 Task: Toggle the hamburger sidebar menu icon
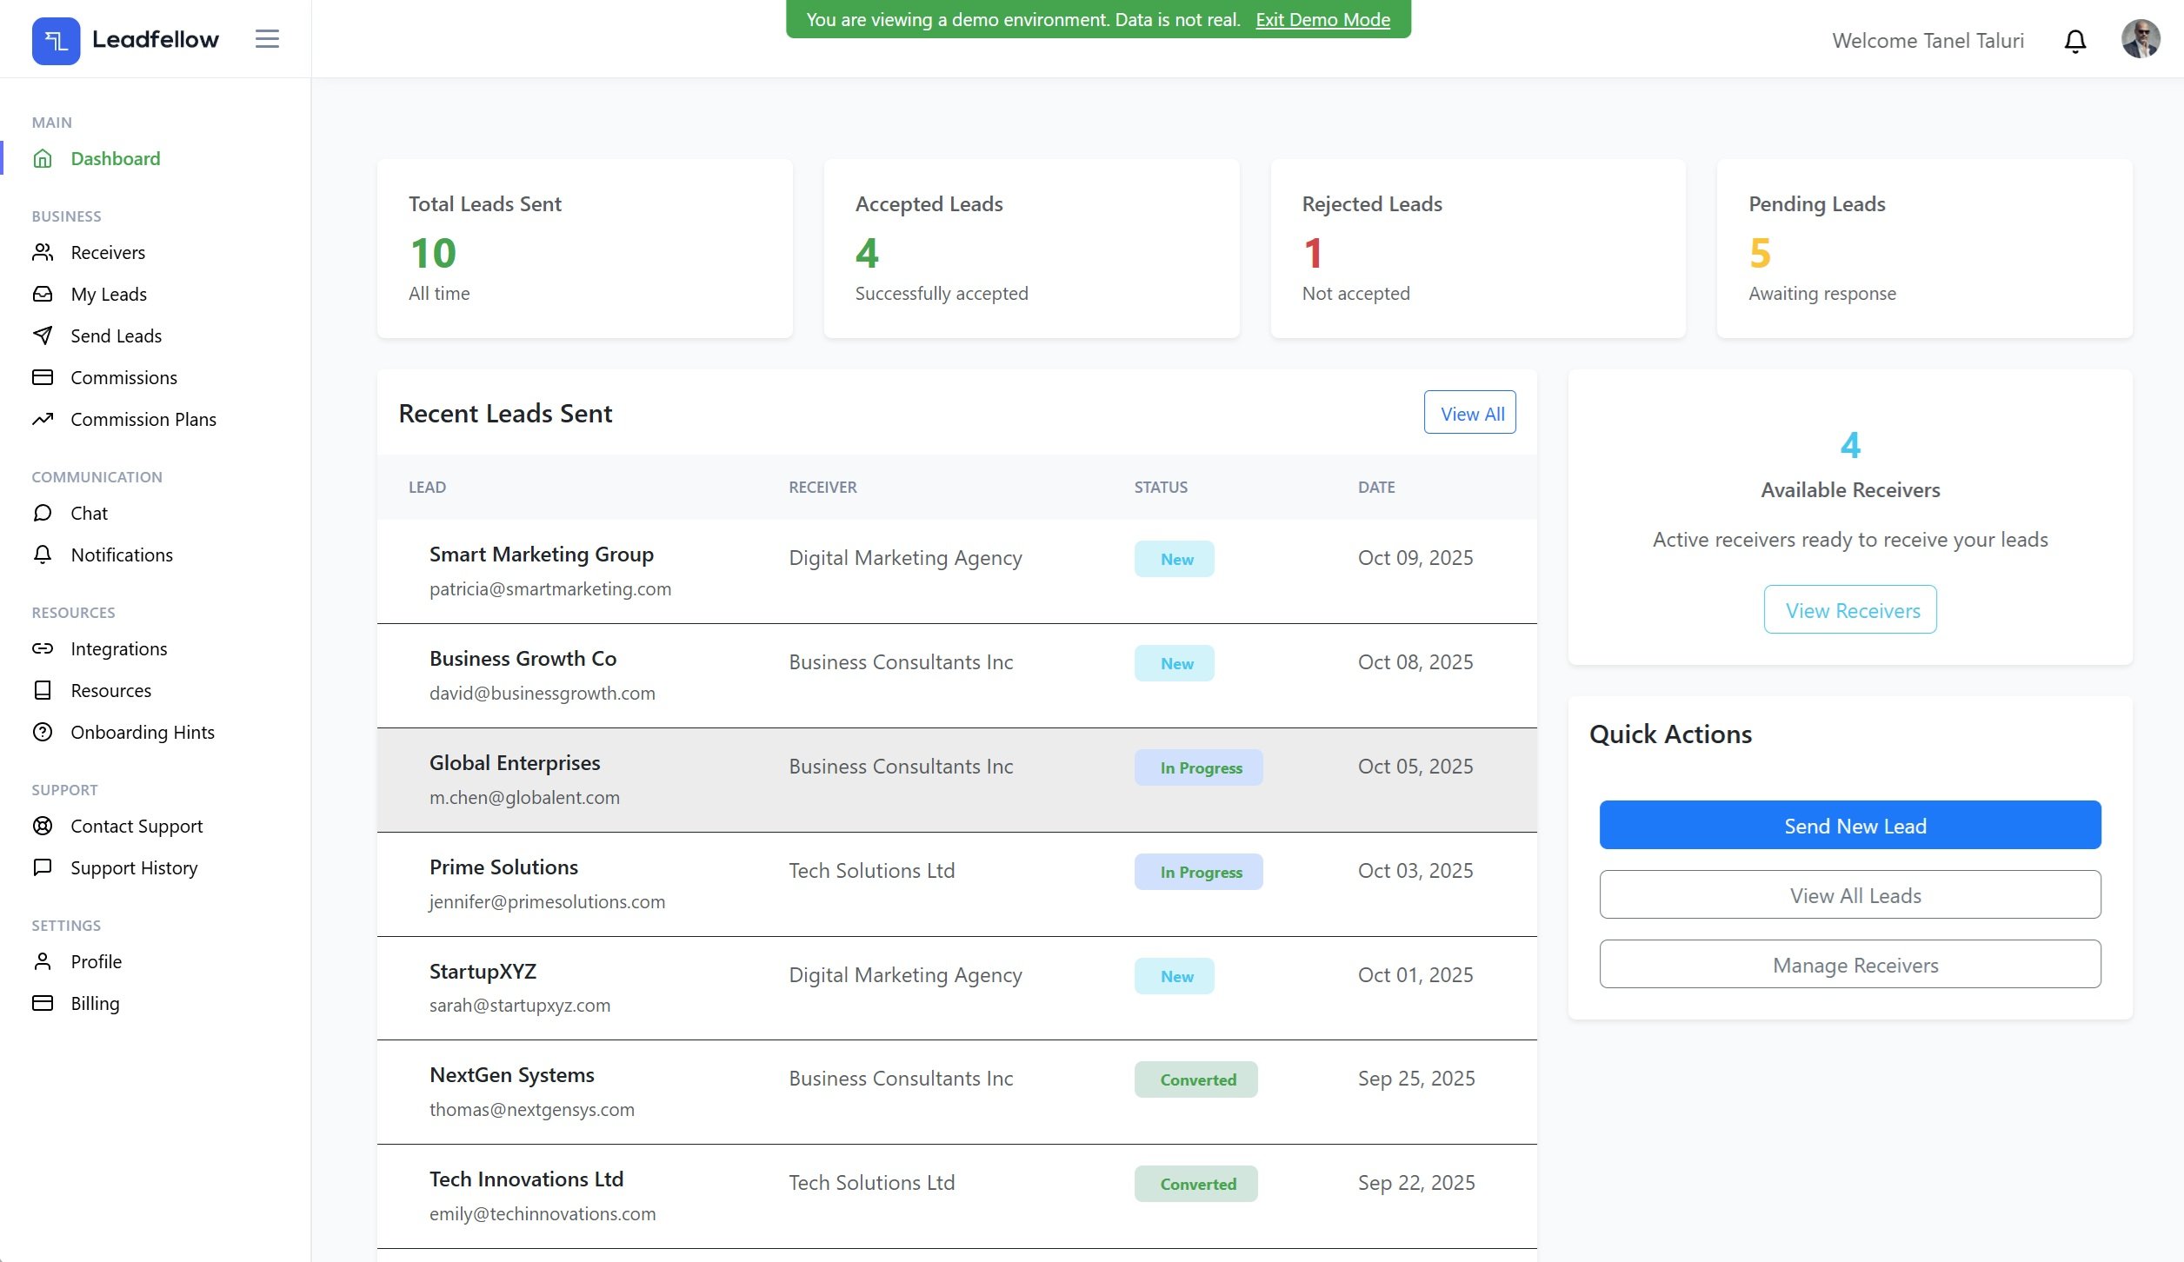267,39
